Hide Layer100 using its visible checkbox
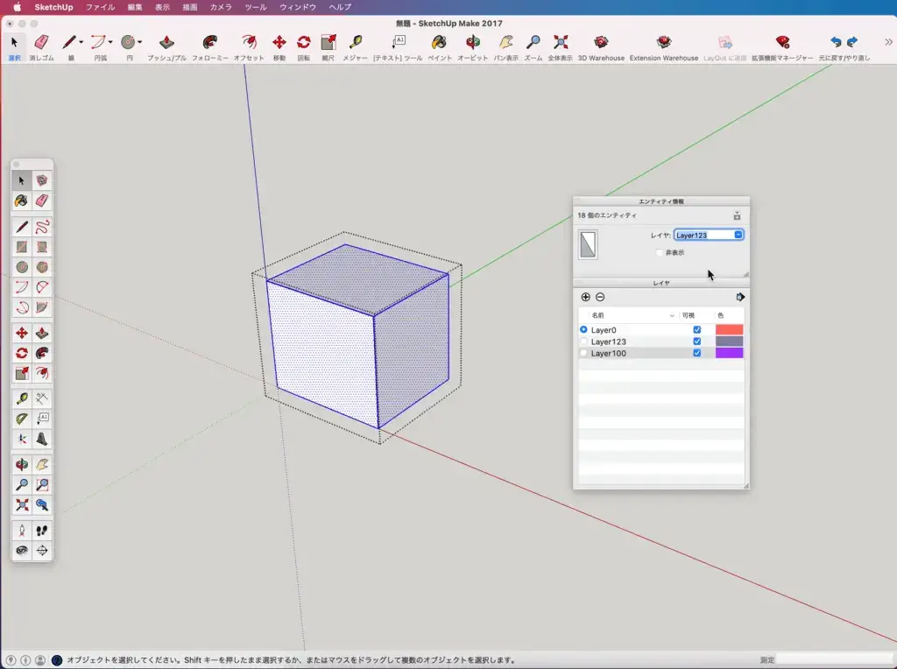Image resolution: width=897 pixels, height=669 pixels. pos(696,354)
